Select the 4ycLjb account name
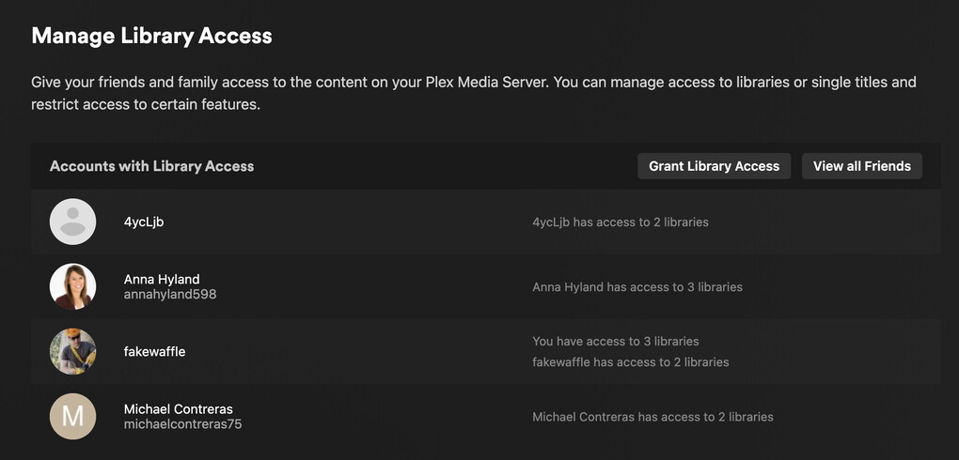The height and width of the screenshot is (460, 959). click(x=144, y=222)
